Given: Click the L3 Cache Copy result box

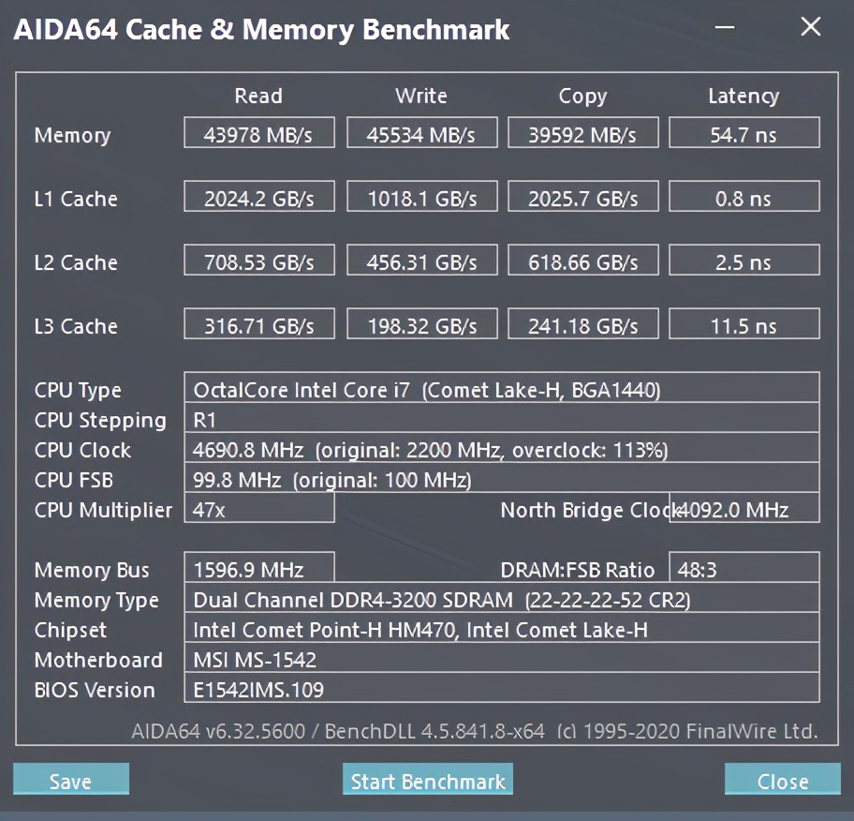Looking at the screenshot, I should (582, 325).
